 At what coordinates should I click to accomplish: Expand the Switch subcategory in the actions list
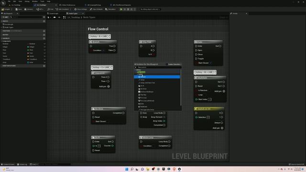pyautogui.click(x=137, y=75)
